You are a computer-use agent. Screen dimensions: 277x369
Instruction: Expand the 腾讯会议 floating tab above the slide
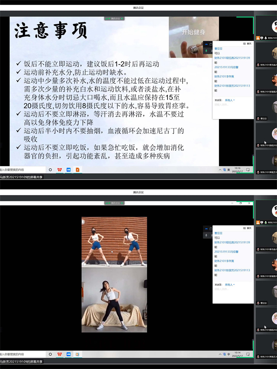[x=114, y=18]
